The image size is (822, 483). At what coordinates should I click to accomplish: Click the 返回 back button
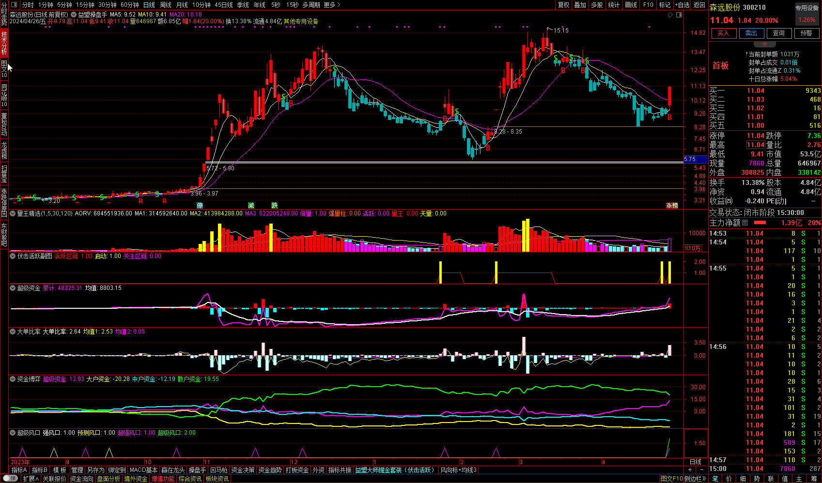pyautogui.click(x=699, y=5)
